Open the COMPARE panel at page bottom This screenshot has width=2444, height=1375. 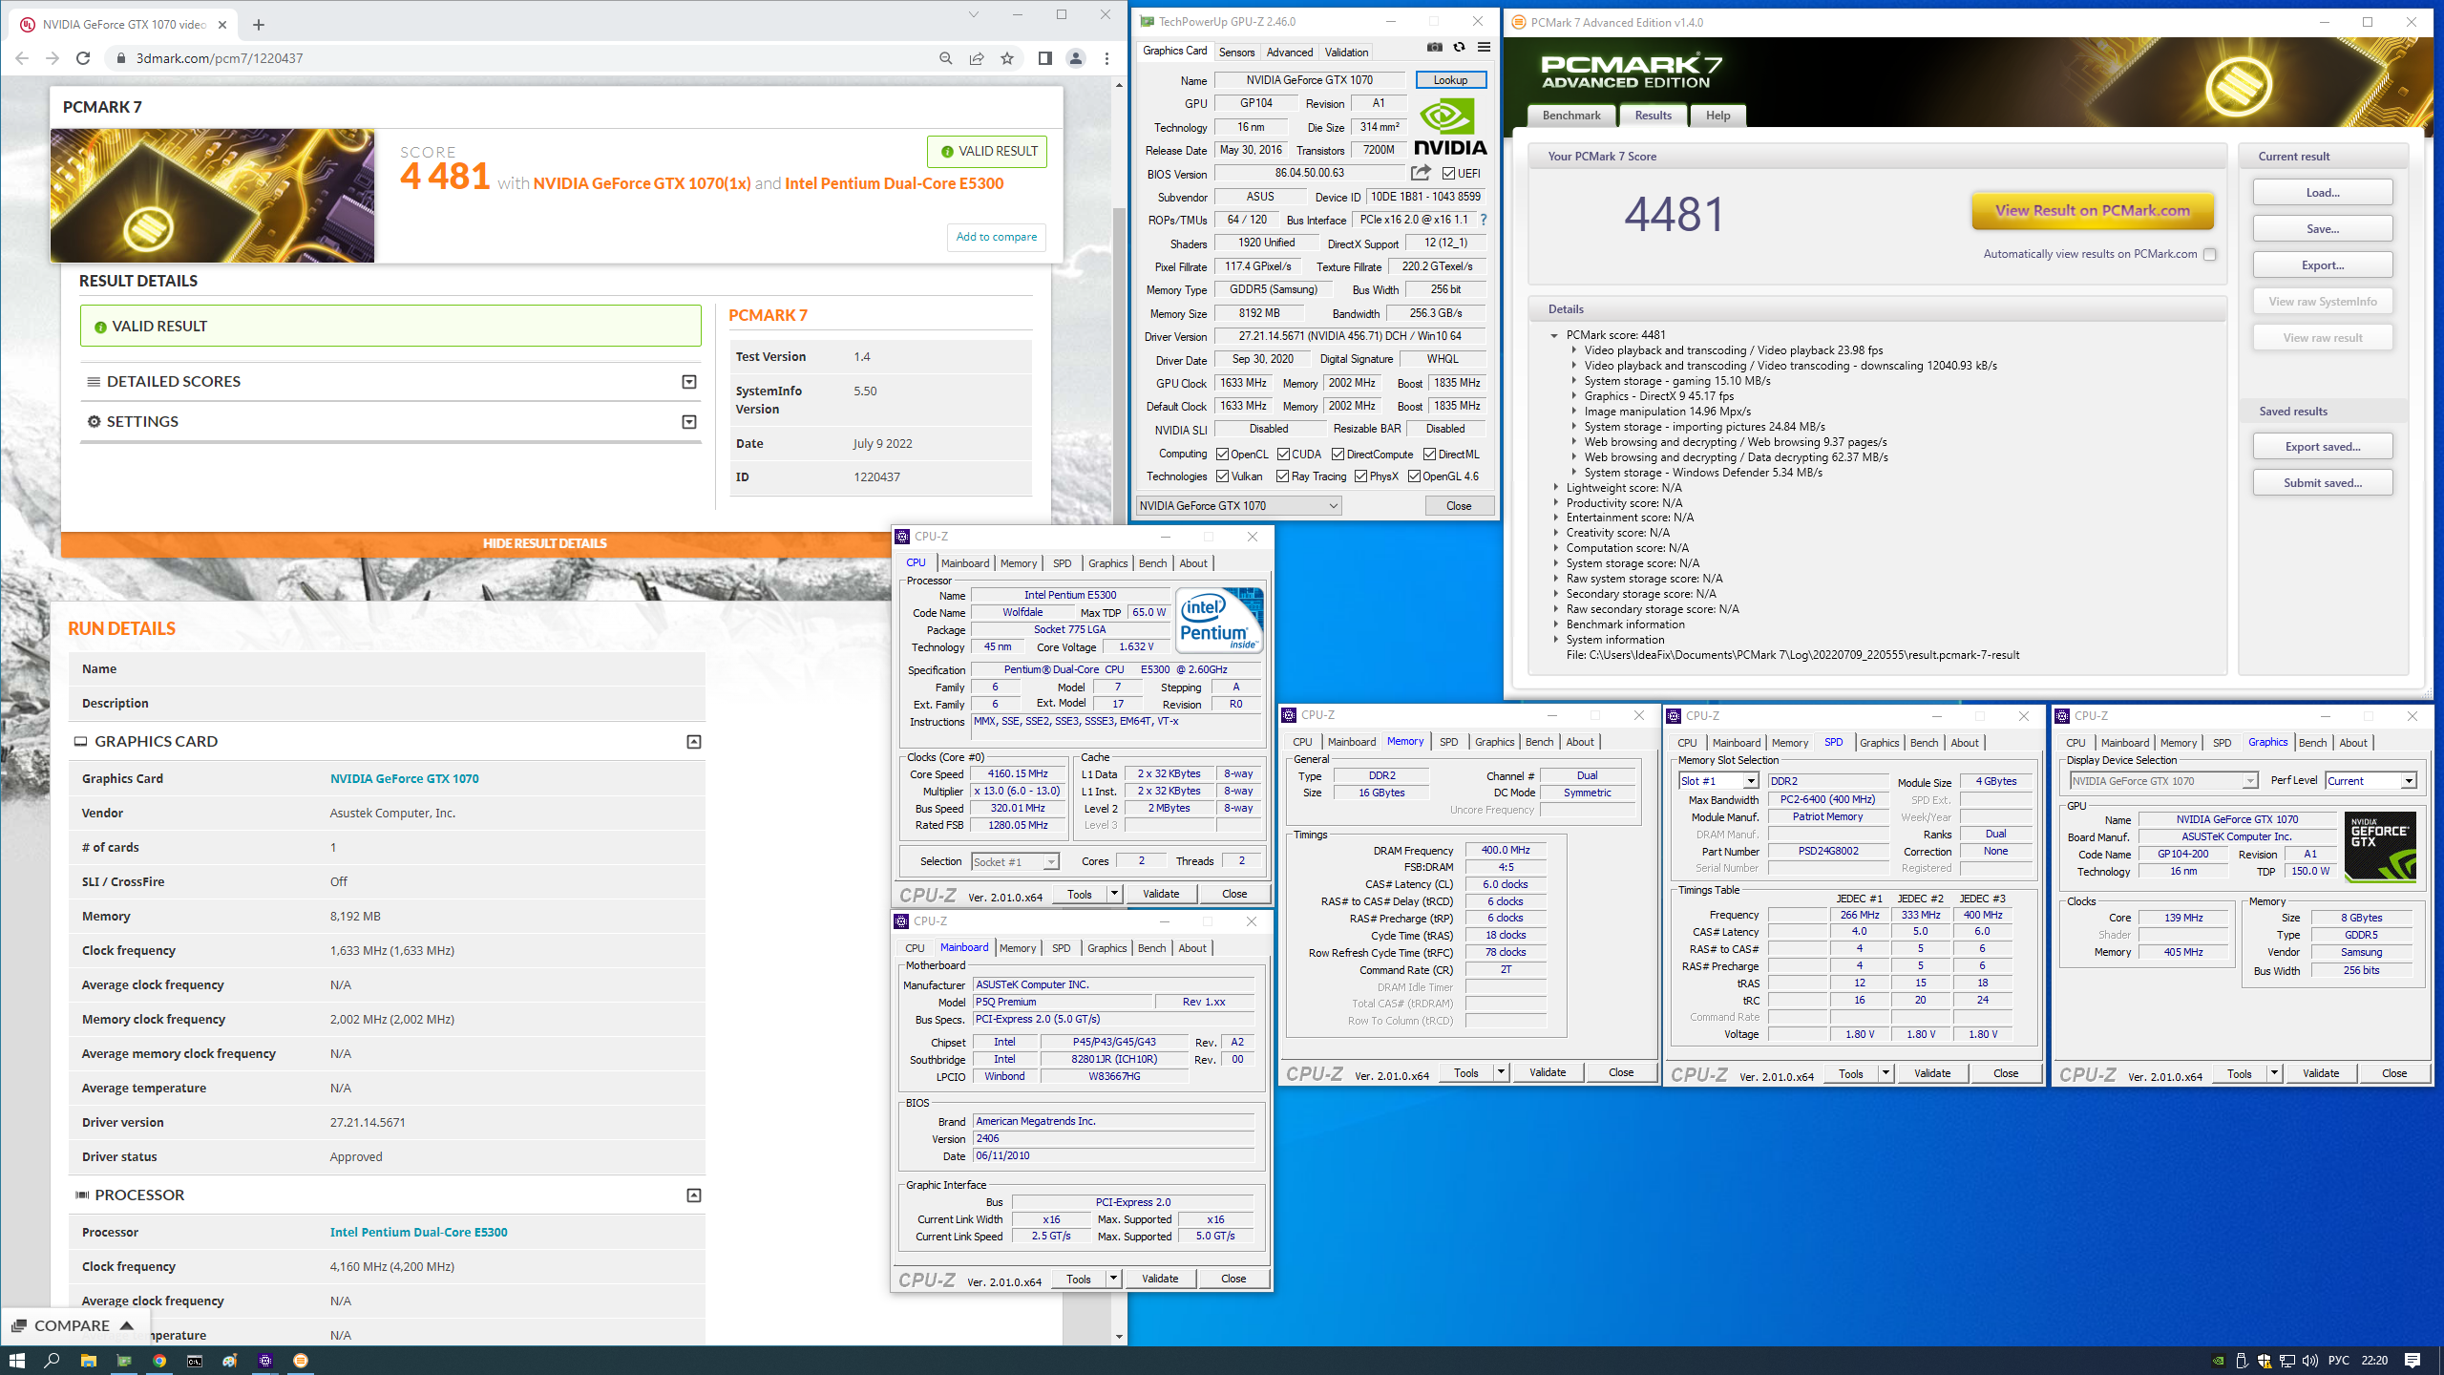pos(73,1326)
